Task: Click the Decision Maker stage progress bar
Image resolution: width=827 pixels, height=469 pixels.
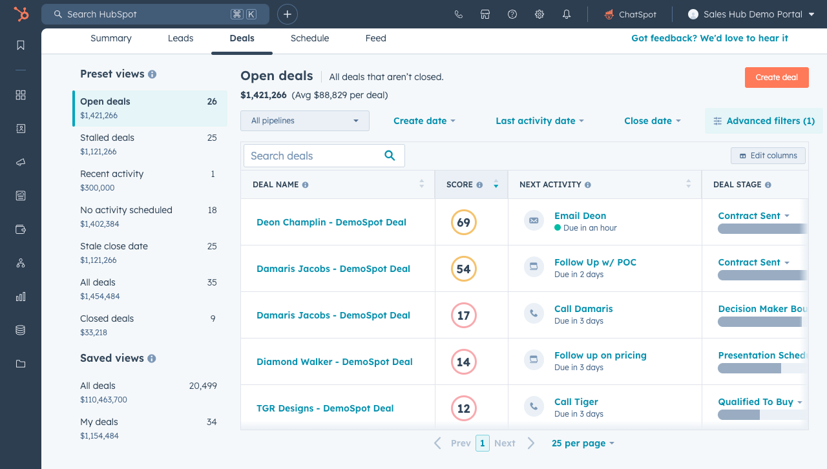Action: (x=763, y=322)
